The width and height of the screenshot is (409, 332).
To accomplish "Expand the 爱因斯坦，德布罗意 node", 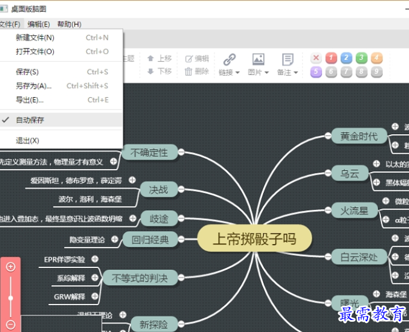I will (132, 180).
